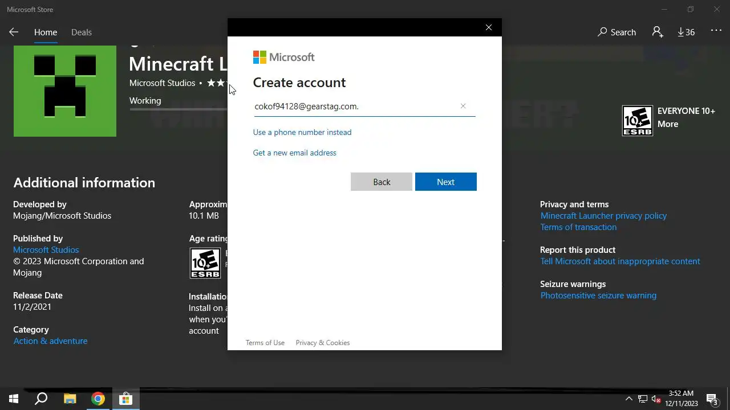Screen dimensions: 730x410
Task: Click the back arrow in Microsoft Store
Action: point(14,32)
